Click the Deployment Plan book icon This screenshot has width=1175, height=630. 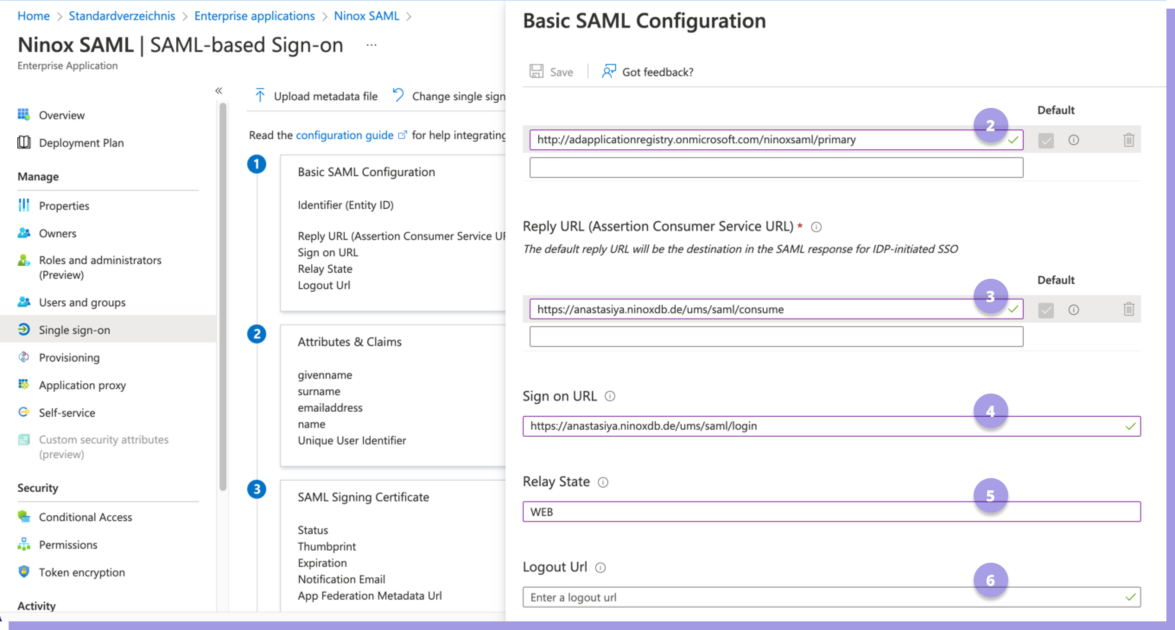(24, 142)
